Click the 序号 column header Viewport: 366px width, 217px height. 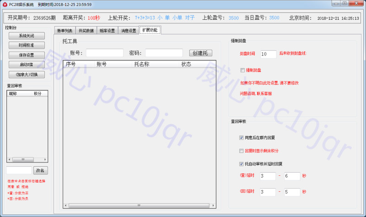pos(79,64)
